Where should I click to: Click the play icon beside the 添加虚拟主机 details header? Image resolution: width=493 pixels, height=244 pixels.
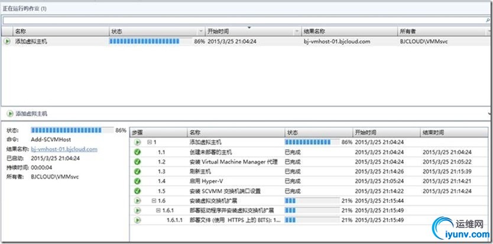[10, 113]
